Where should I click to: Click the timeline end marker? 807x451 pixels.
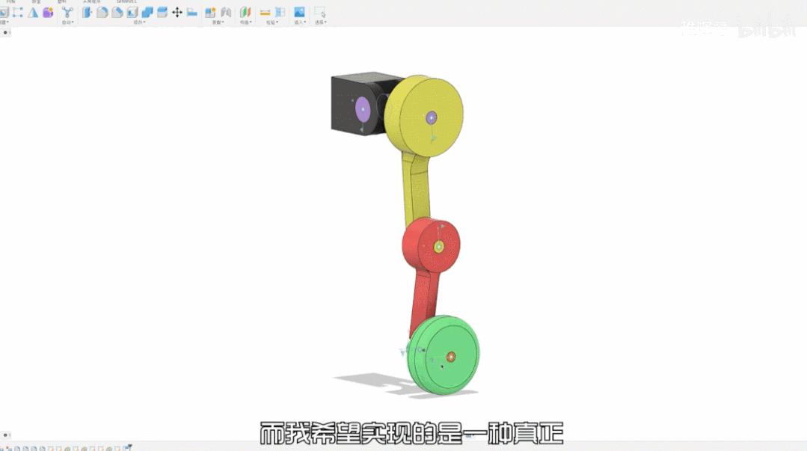click(x=128, y=447)
